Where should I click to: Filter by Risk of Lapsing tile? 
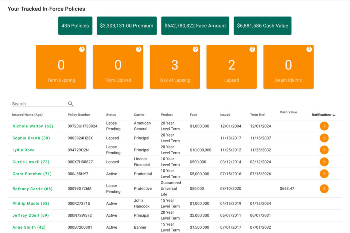point(175,67)
